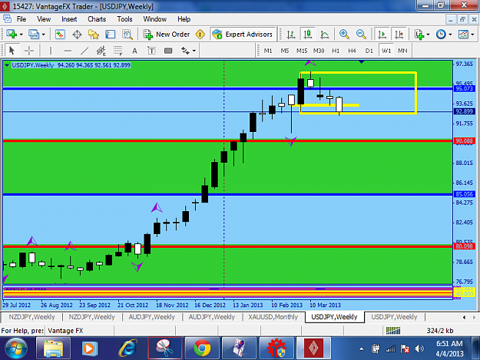
Task: Select the MN monthly timeframe
Action: (402, 51)
